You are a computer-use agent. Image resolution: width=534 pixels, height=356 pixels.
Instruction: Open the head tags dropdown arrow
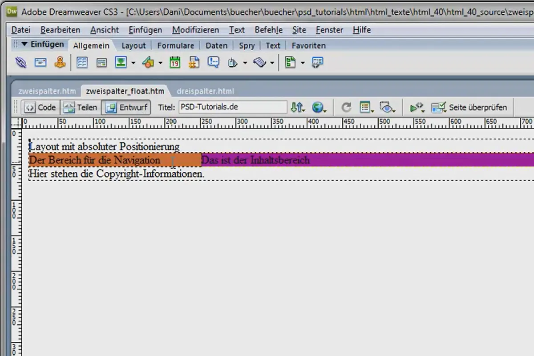pyautogui.click(x=245, y=63)
